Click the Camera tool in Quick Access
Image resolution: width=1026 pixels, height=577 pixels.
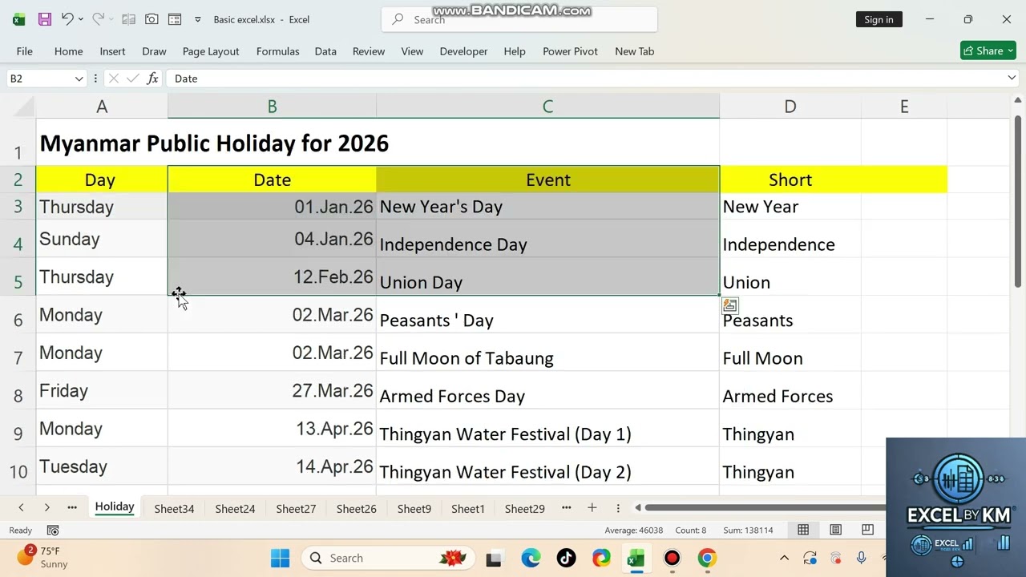(151, 19)
